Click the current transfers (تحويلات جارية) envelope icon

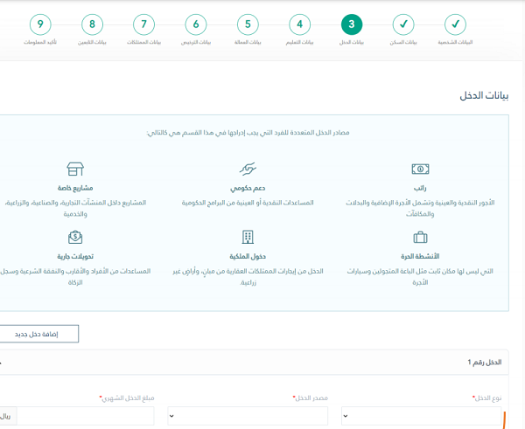(75, 237)
